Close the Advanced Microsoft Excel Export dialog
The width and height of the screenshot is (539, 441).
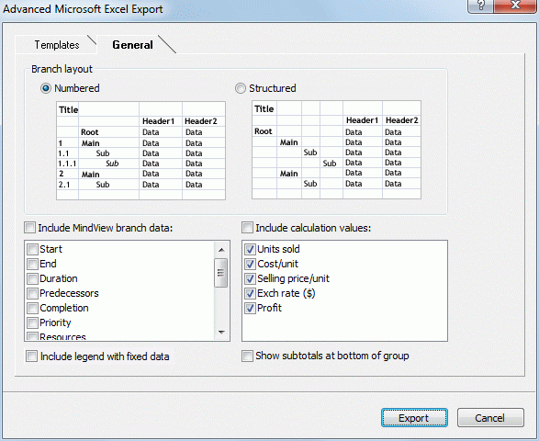[x=515, y=6]
